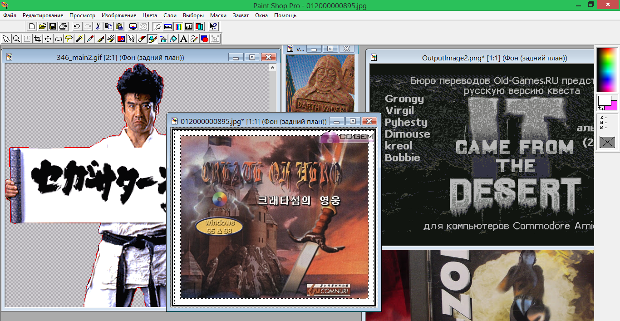Swap foreground and background colors

point(600,108)
